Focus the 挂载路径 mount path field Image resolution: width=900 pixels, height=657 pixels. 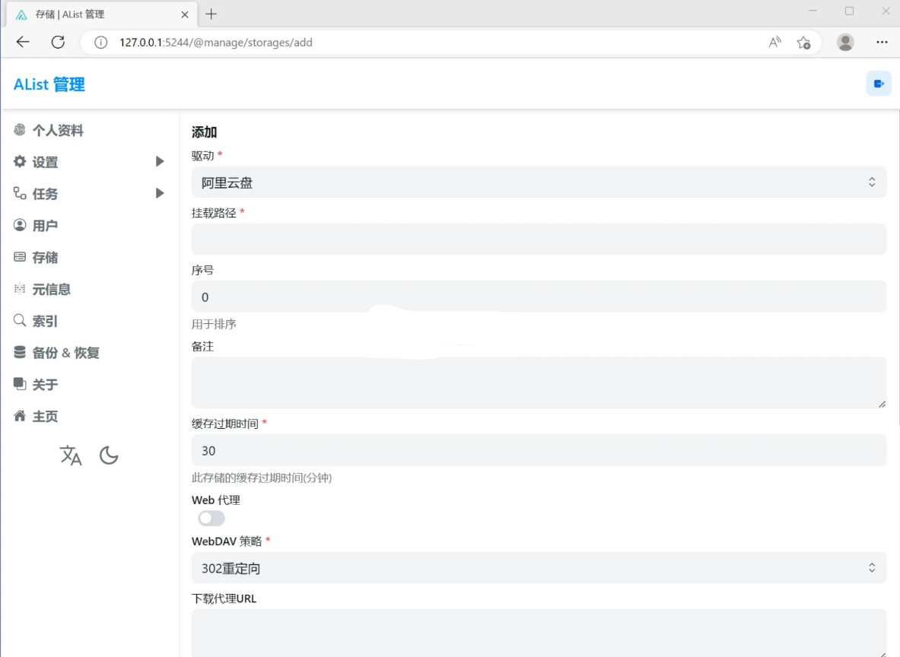[x=539, y=239]
